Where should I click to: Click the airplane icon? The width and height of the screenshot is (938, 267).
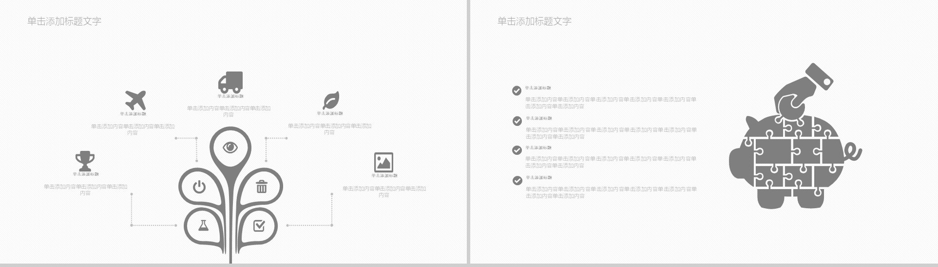coord(135,100)
